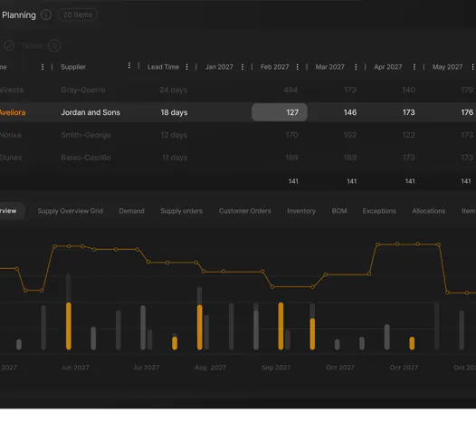Screen dimensions: 476x422
Task: Click the 12 days lead time cell
Action: [x=174, y=135]
